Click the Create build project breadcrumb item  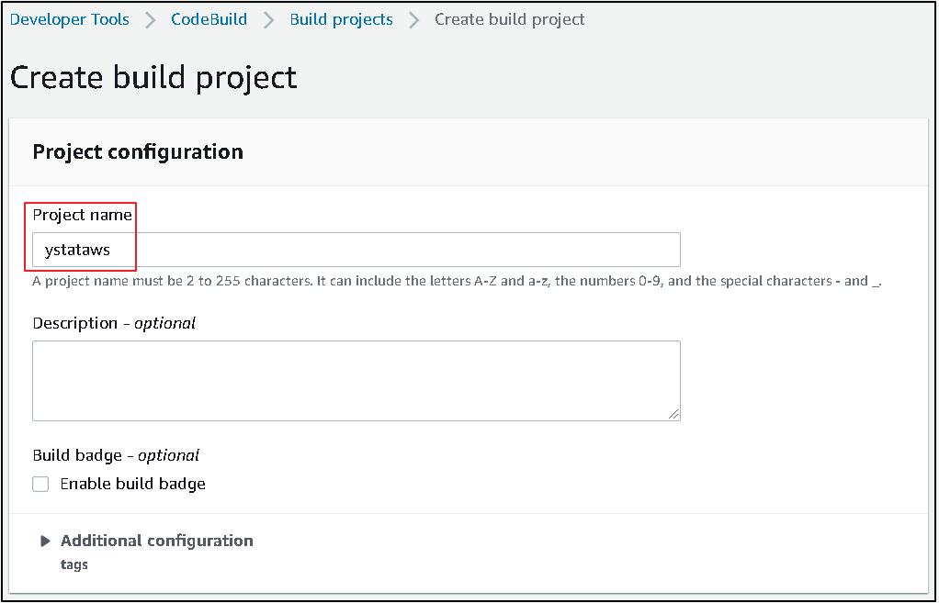pyautogui.click(x=510, y=18)
